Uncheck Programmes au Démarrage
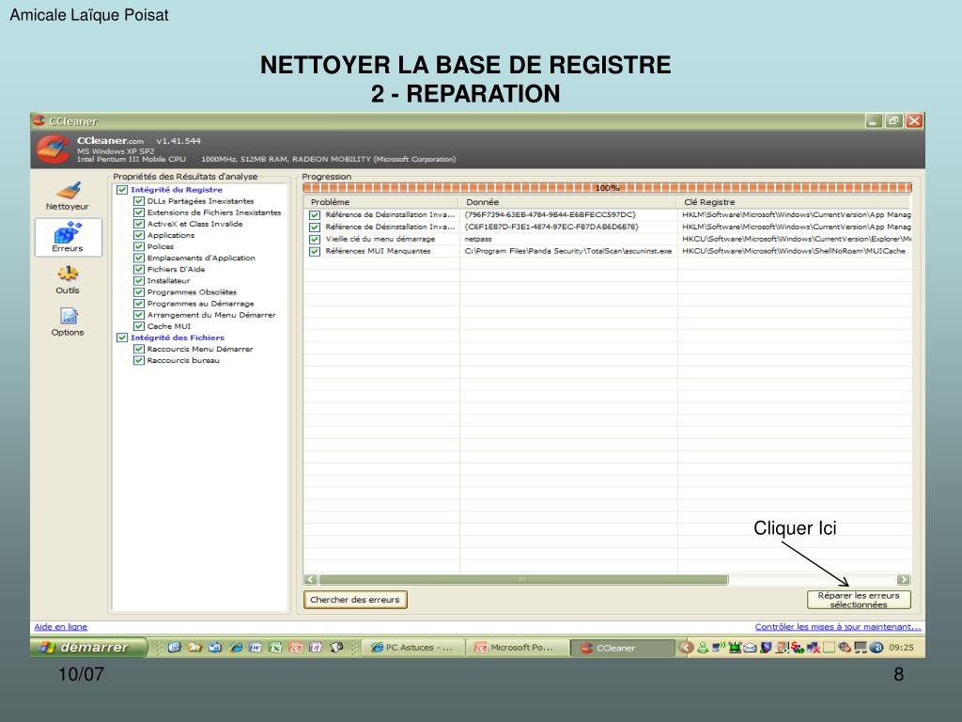Image resolution: width=962 pixels, height=722 pixels. pos(139,304)
